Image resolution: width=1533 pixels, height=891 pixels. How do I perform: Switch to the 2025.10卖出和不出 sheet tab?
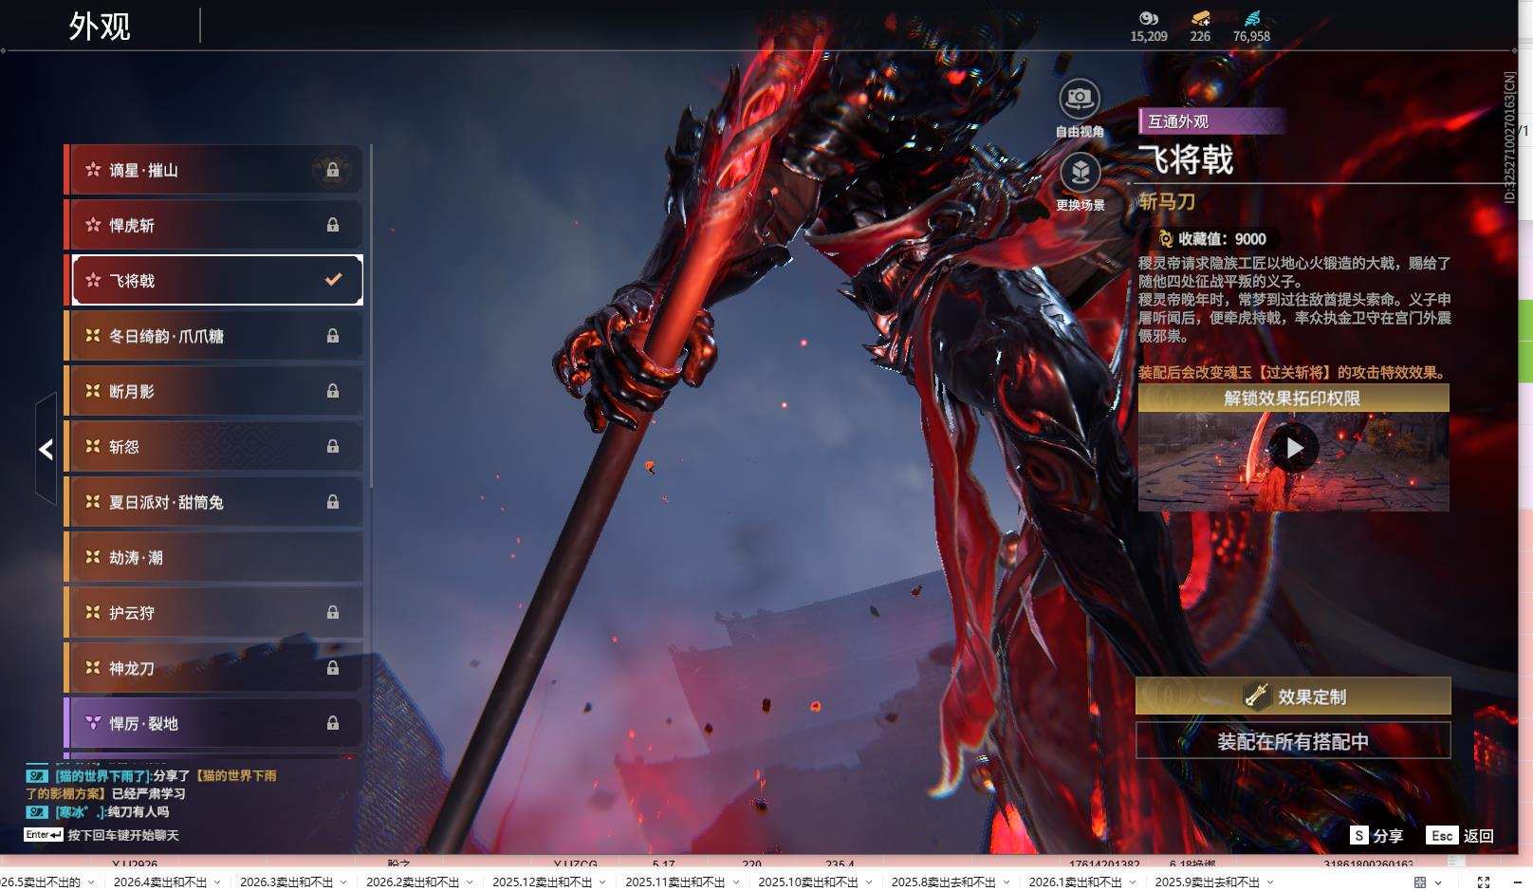(808, 882)
